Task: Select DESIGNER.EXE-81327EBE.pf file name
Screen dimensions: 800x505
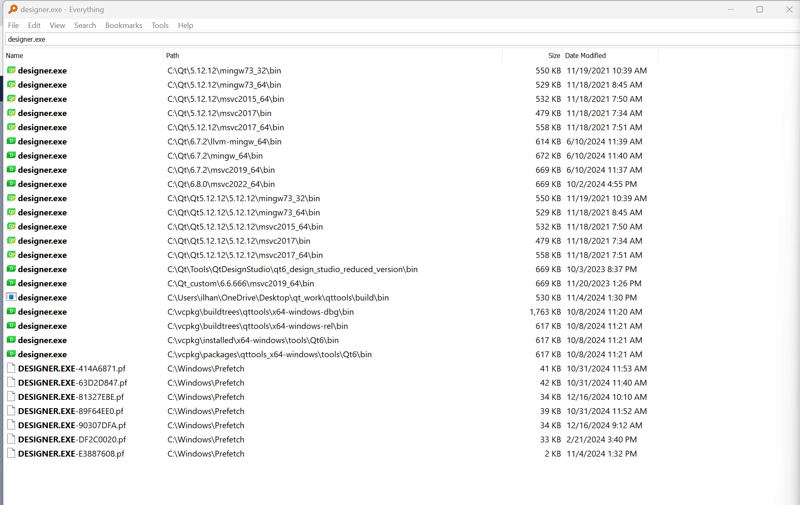Action: pyautogui.click(x=71, y=397)
